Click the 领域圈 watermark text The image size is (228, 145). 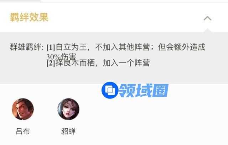click(x=144, y=90)
